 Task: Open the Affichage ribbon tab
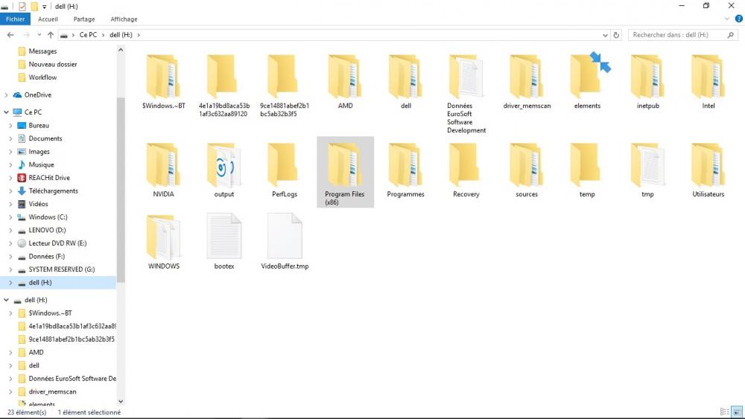click(124, 19)
